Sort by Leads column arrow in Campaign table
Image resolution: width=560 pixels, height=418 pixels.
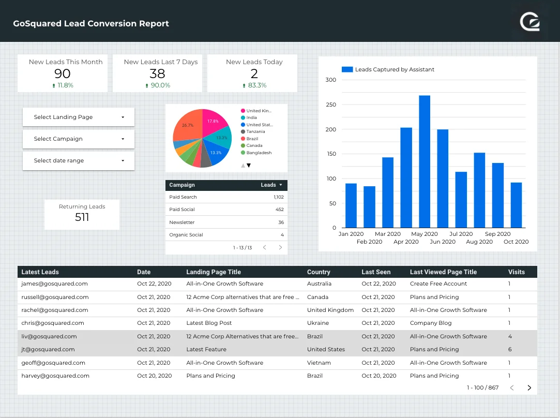(x=281, y=185)
